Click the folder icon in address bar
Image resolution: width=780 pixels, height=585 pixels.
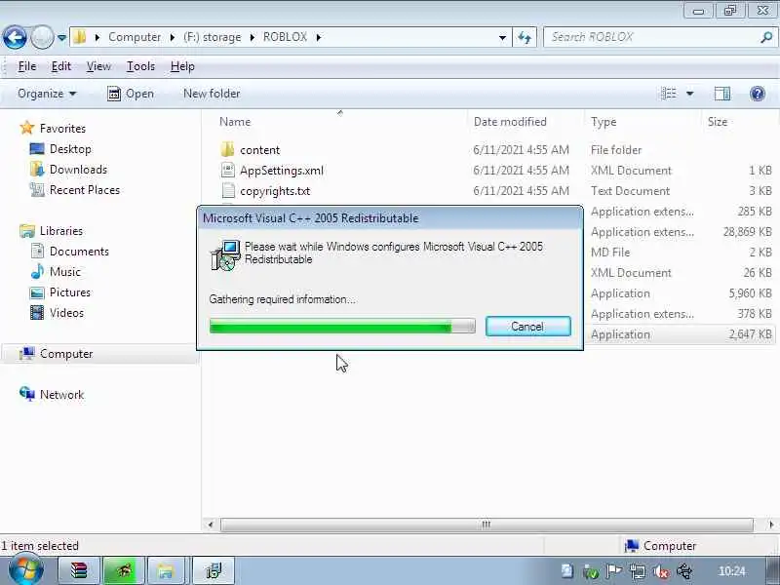pyautogui.click(x=80, y=37)
